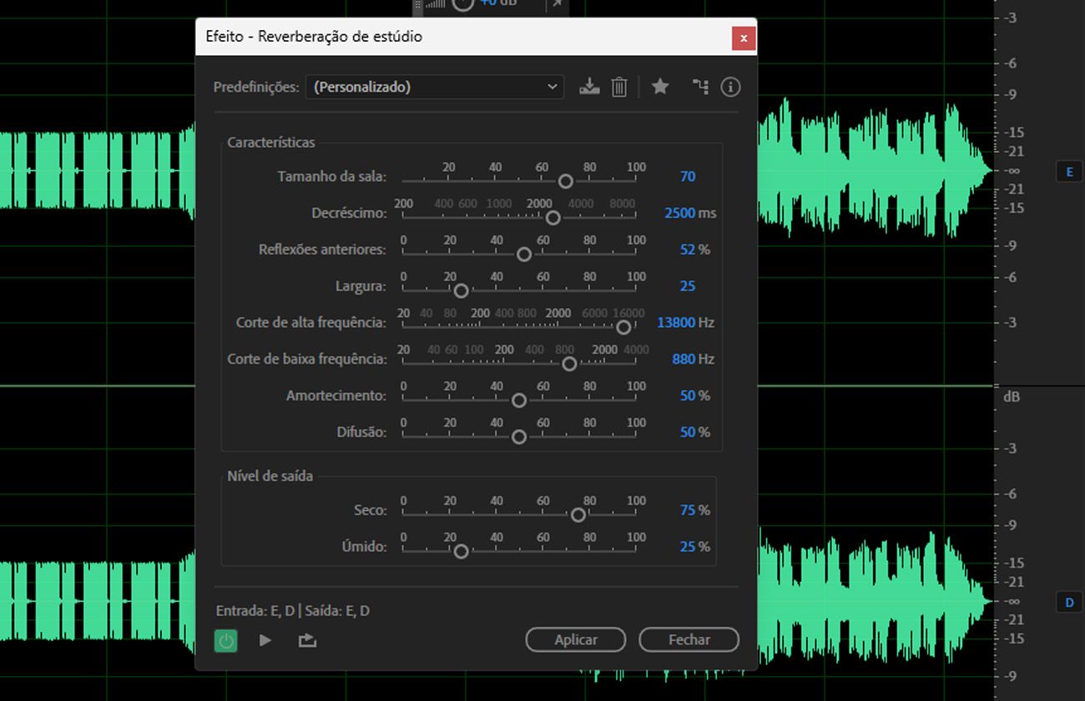Screen dimensions: 1085x701
Task: Toggle the effect power button off
Action: [226, 640]
